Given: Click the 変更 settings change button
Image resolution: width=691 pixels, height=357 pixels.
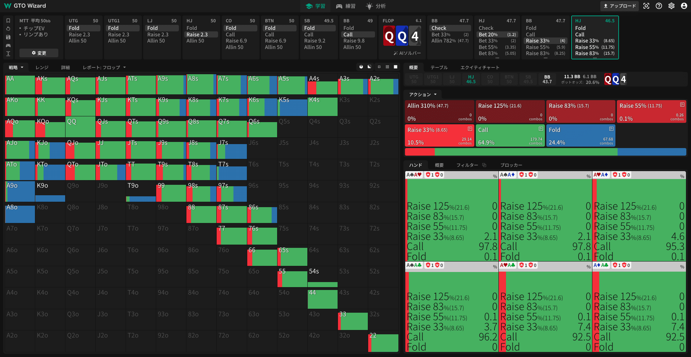Looking at the screenshot, I should pos(39,53).
